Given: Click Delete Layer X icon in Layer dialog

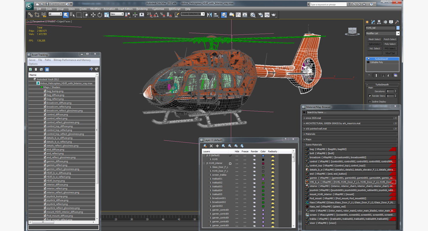Looking at the screenshot, I should click(x=211, y=146).
